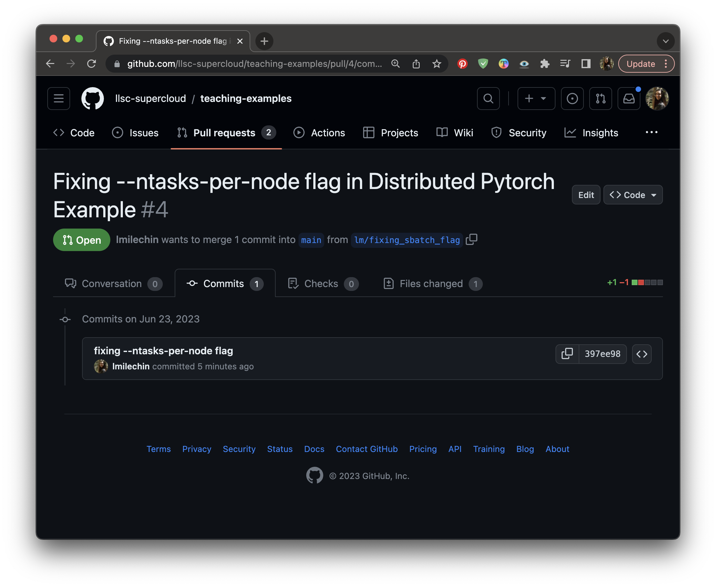Screen dimensions: 716x587
Task: Expand the repo nav overflow ellipsis menu
Action: [651, 132]
